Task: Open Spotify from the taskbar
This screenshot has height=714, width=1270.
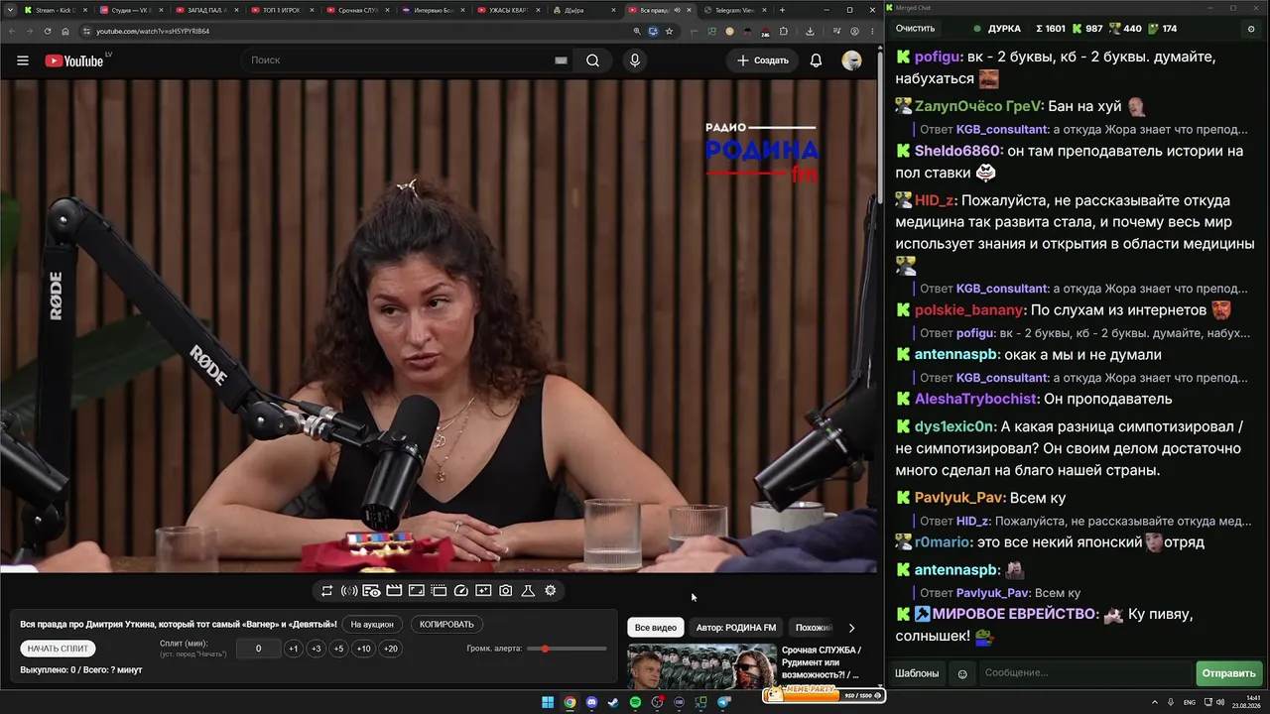Action: click(636, 703)
